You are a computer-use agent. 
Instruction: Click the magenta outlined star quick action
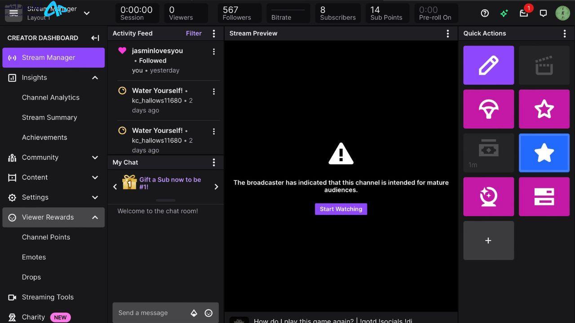[x=544, y=109]
